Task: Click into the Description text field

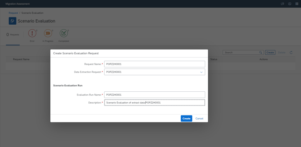Action: click(154, 102)
